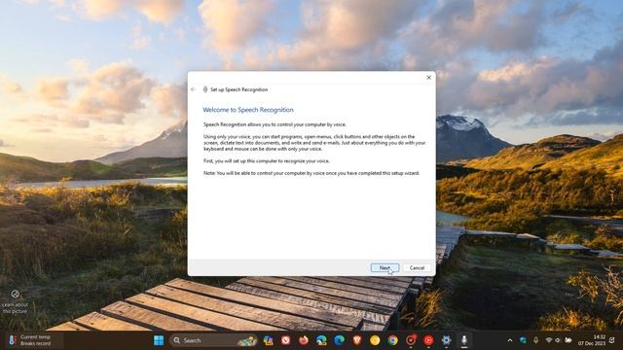This screenshot has height=350, width=623.
Task: Show hidden system tray icons
Action: (510, 340)
